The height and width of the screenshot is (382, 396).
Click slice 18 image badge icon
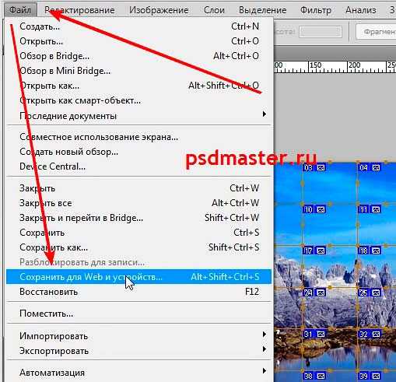[x=376, y=251]
